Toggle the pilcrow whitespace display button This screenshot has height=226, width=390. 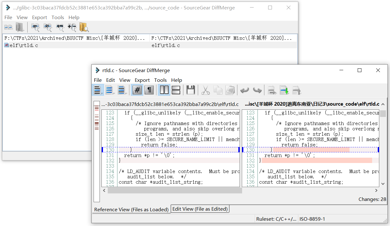pos(149,90)
